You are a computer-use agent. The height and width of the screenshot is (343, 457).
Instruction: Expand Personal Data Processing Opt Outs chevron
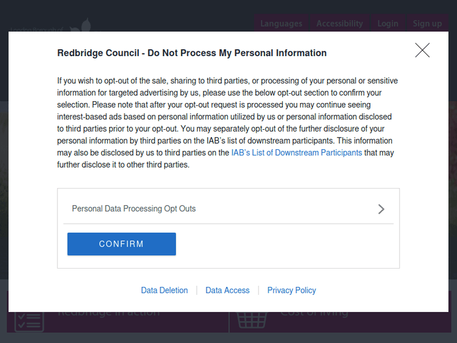(381, 209)
